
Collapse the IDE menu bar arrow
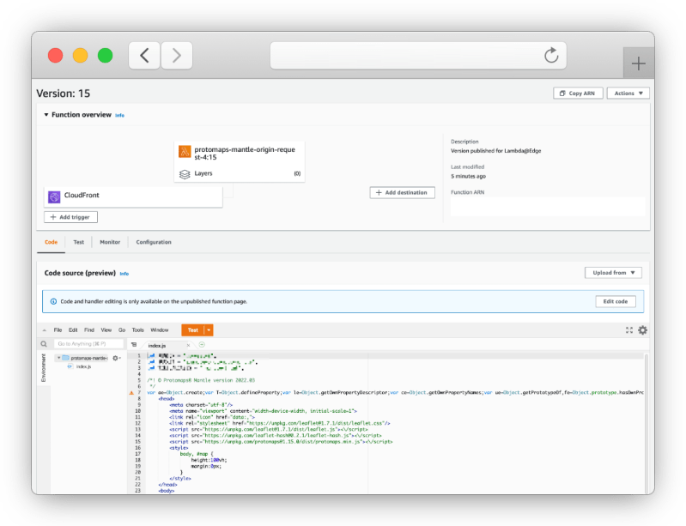pos(44,330)
